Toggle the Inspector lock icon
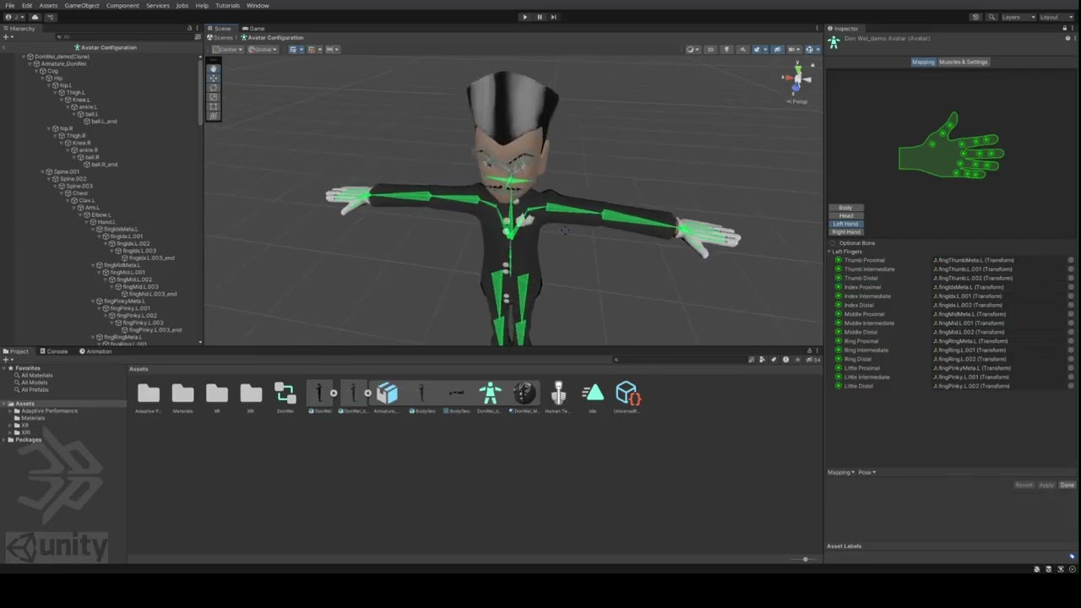 (x=1066, y=28)
